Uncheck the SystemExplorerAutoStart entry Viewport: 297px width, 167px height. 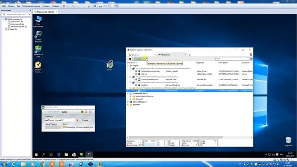[136, 71]
